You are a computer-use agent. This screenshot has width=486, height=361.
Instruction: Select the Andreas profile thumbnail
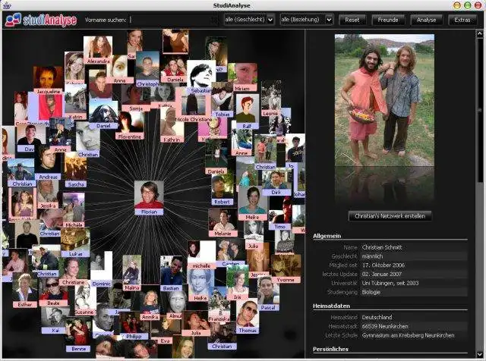coord(48,164)
